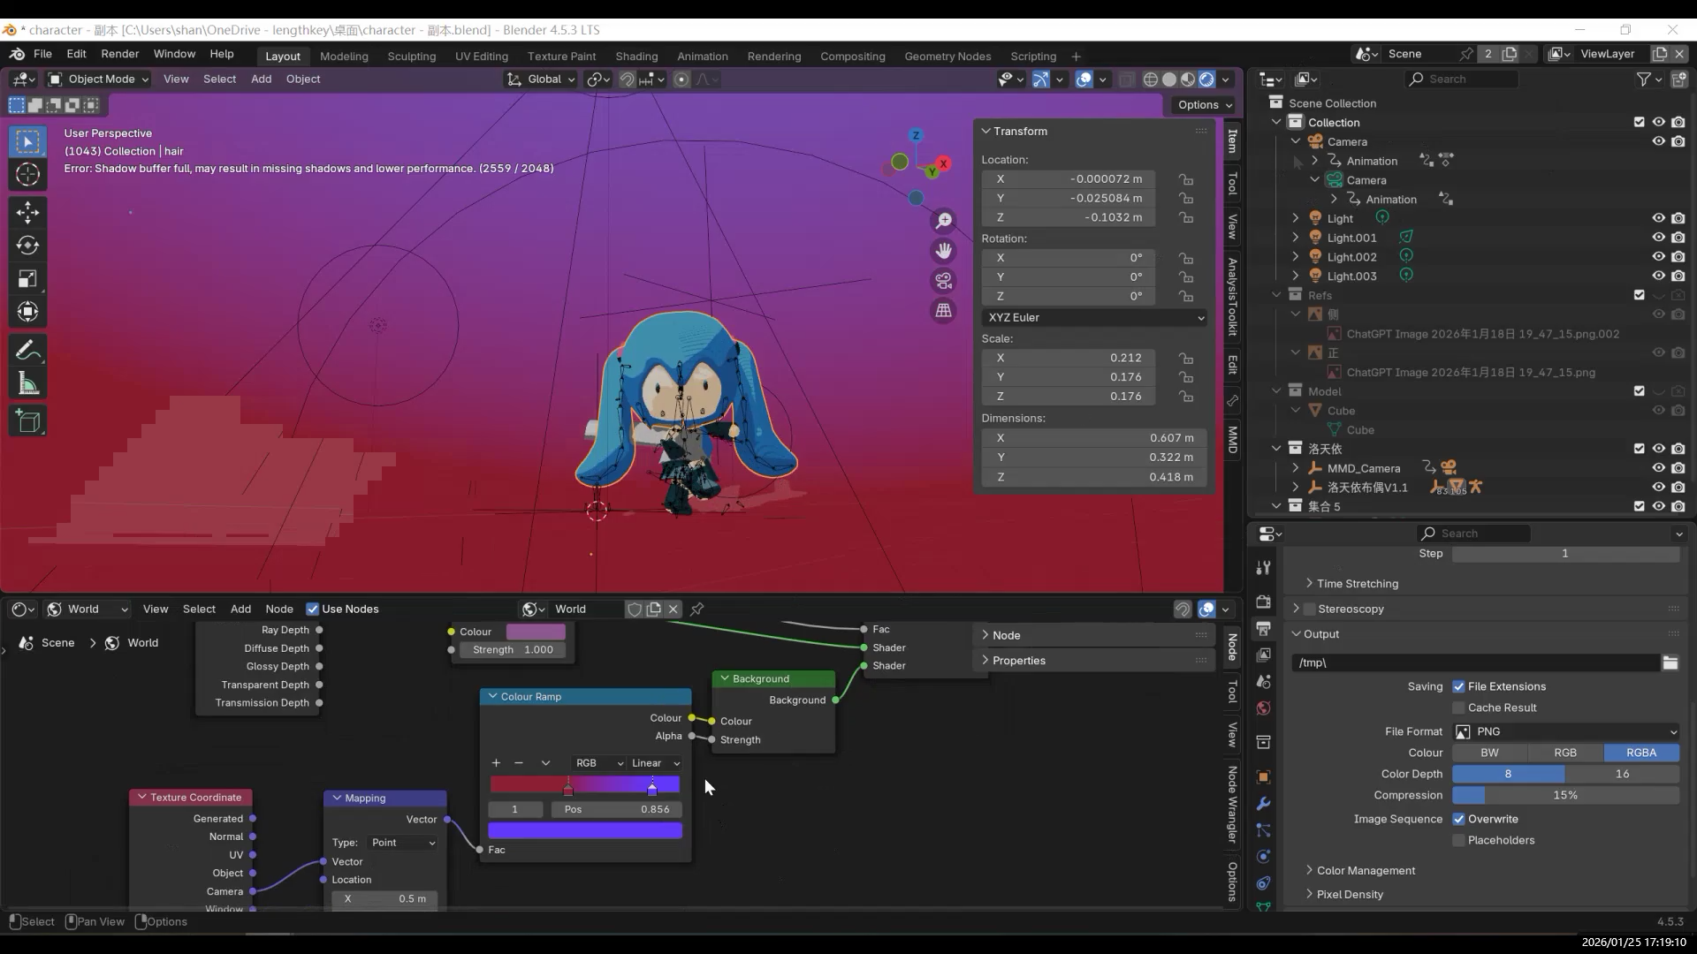
Task: Open the XYZ Euler rotation mode dropdown
Action: [1094, 317]
